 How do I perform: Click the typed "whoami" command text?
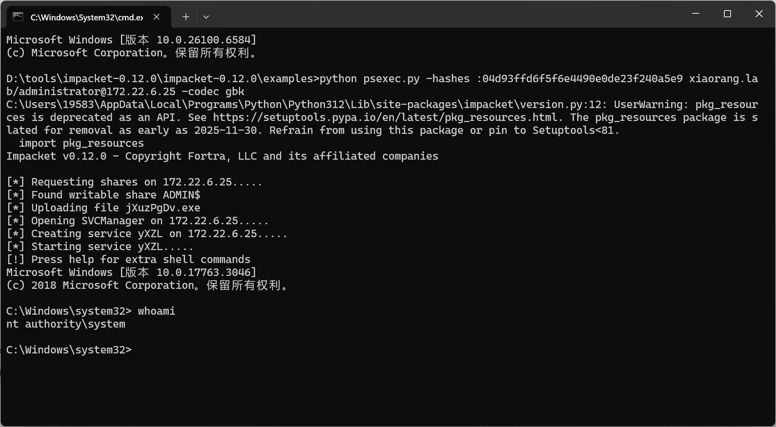[x=156, y=311]
